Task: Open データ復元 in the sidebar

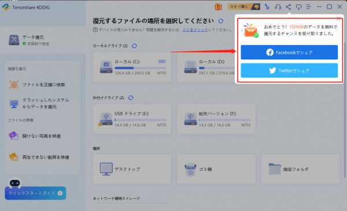Action: point(43,40)
